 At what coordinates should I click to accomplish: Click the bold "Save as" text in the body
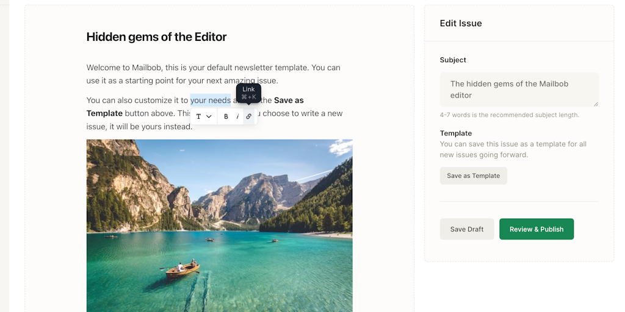click(289, 101)
